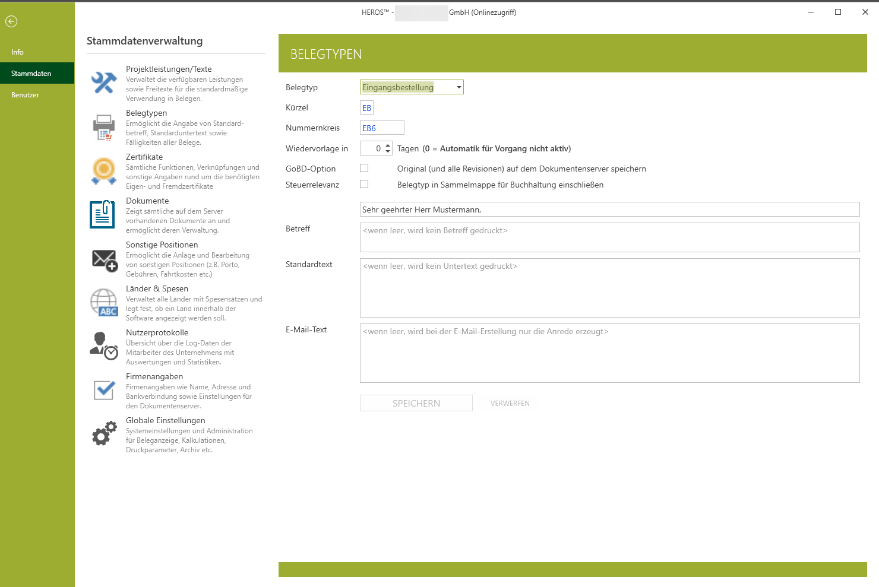Decrease Wiedervorlage days with down arrow

388,151
